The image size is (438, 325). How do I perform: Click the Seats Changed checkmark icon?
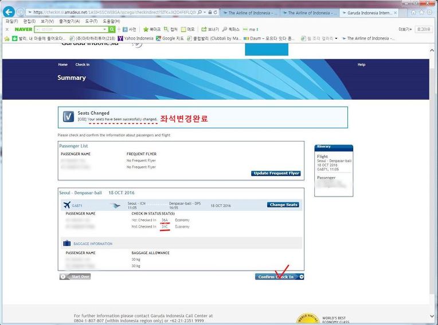pos(68,117)
